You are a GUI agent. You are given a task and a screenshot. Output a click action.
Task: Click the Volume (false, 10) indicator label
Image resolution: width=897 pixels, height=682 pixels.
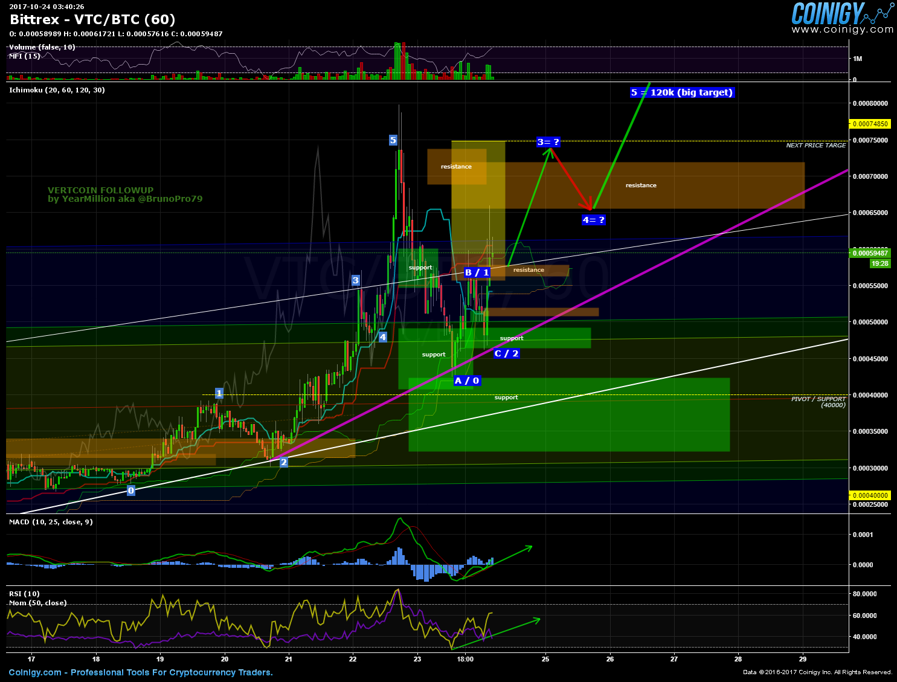(42, 47)
